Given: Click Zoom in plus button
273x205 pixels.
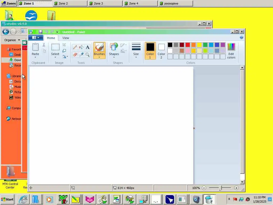Looking at the screenshot, I should [236, 188].
